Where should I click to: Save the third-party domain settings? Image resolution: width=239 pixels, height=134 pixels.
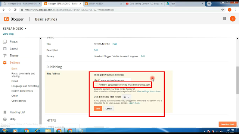pos(98,109)
